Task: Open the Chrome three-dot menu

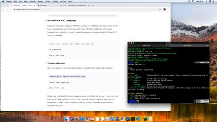Action: [168, 9]
